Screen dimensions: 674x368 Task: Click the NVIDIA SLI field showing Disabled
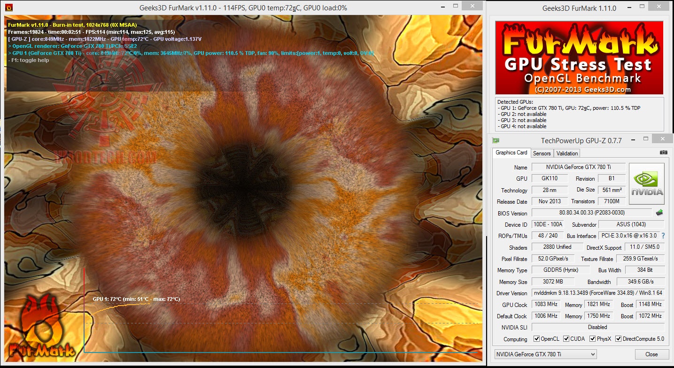pyautogui.click(x=598, y=327)
